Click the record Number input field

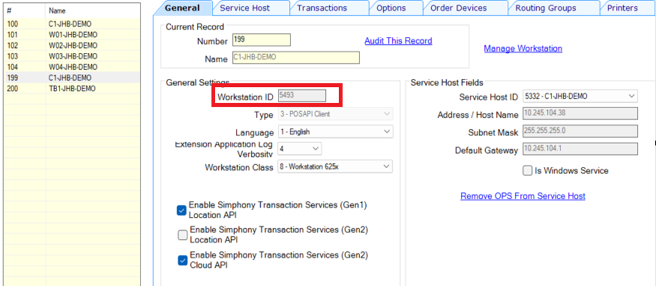pyautogui.click(x=261, y=41)
